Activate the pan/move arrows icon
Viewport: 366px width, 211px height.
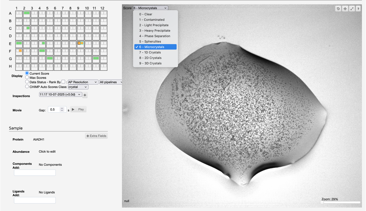pos(345,9)
